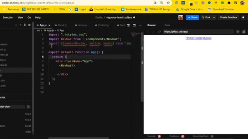Open the View menu
Screen dimensions: 248x139
coord(20,17)
